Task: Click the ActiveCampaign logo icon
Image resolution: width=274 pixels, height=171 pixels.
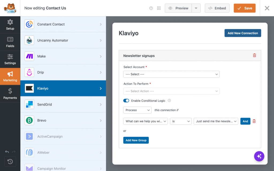Action: coord(29,137)
